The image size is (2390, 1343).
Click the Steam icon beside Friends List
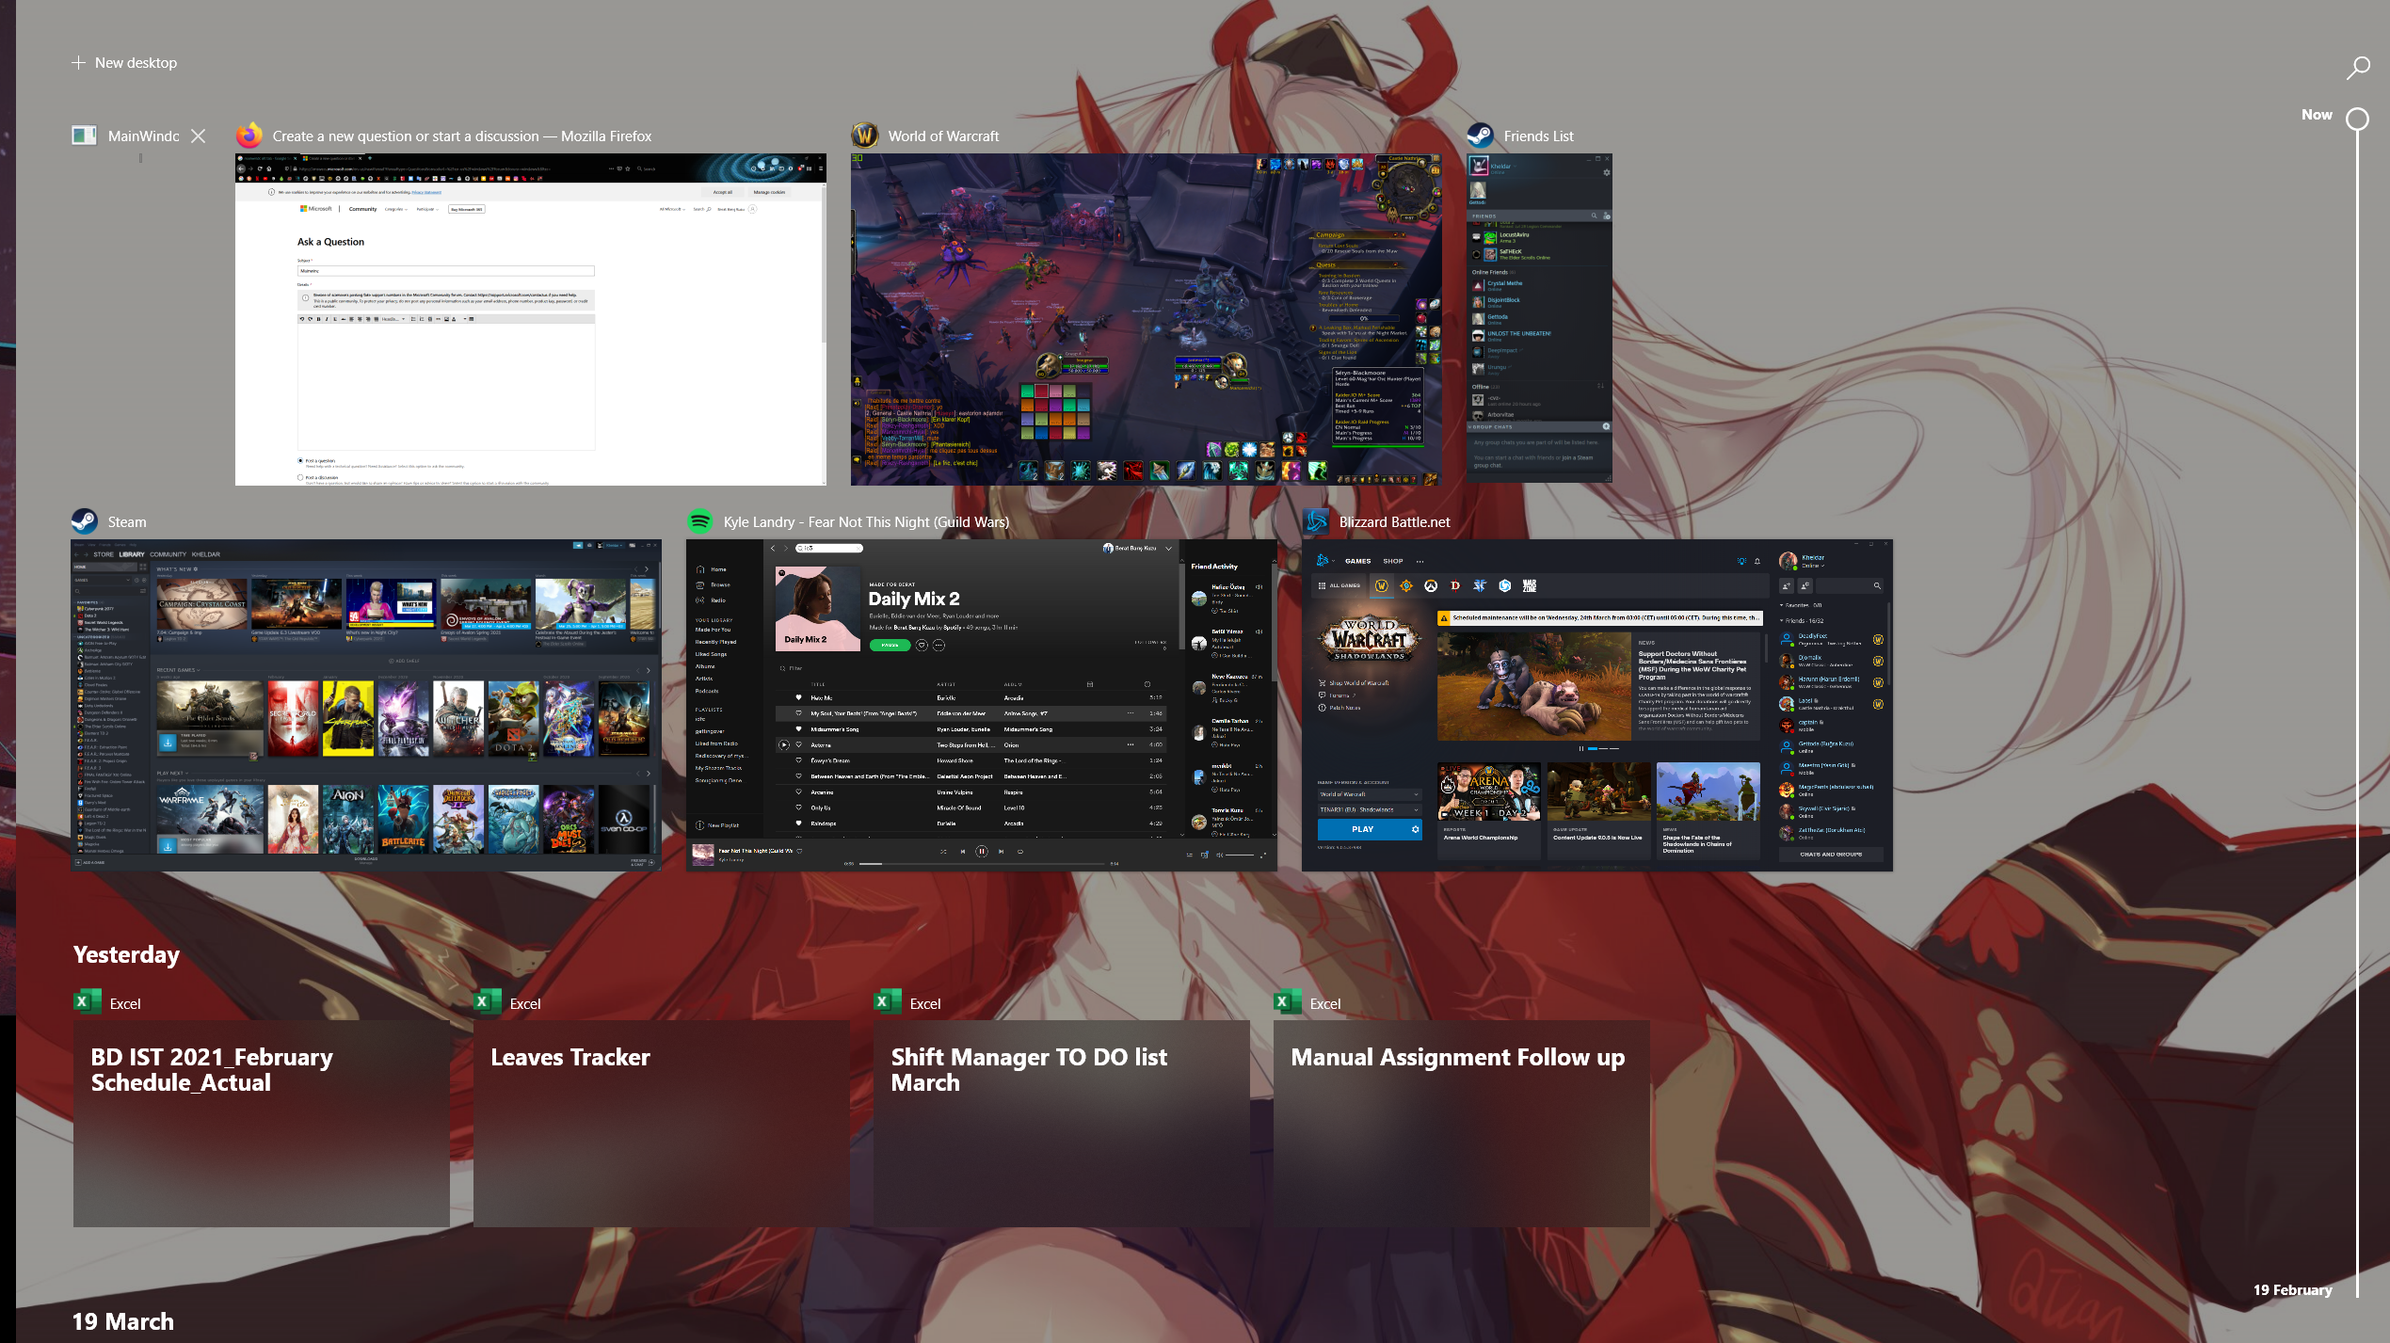click(1480, 136)
